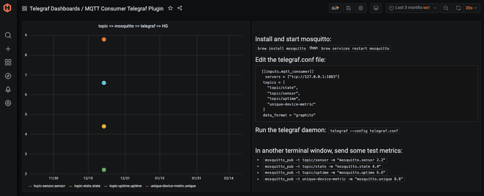
Task: Click 'In another terminal window' heading
Action: 329,151
